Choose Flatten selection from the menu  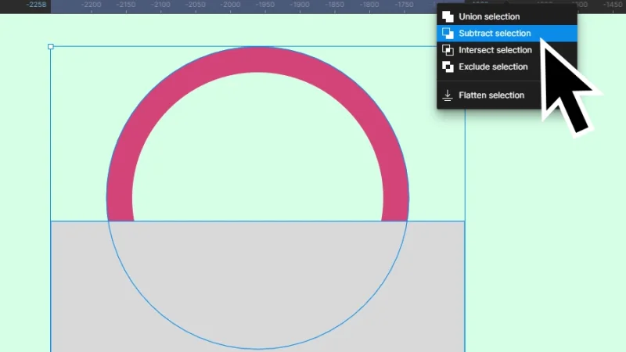click(x=506, y=95)
